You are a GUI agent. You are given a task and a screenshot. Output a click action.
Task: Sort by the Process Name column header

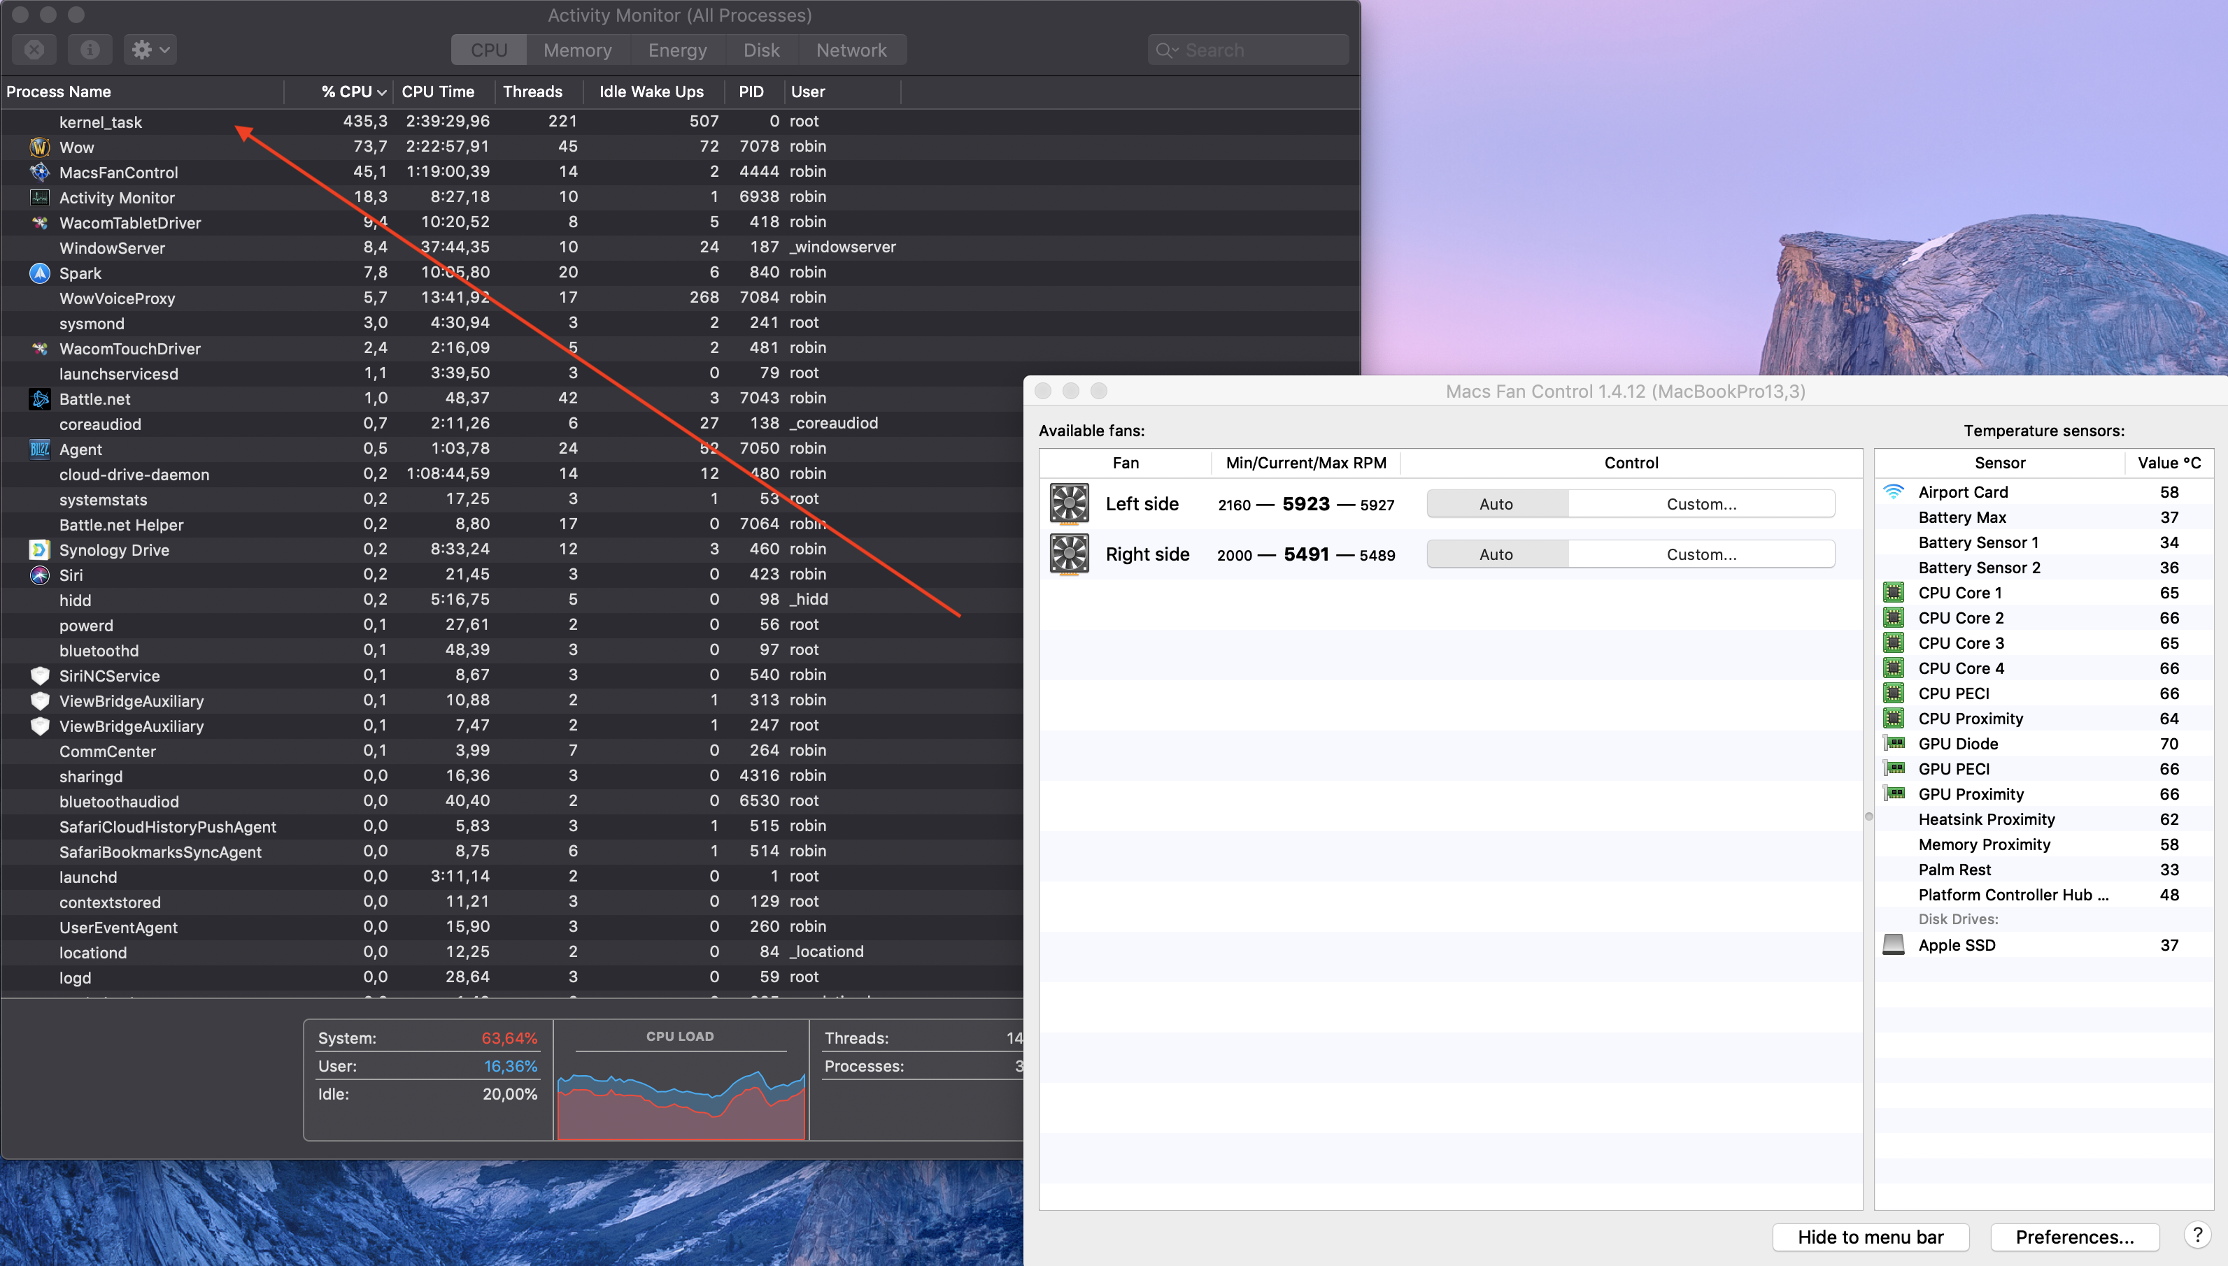click(142, 92)
